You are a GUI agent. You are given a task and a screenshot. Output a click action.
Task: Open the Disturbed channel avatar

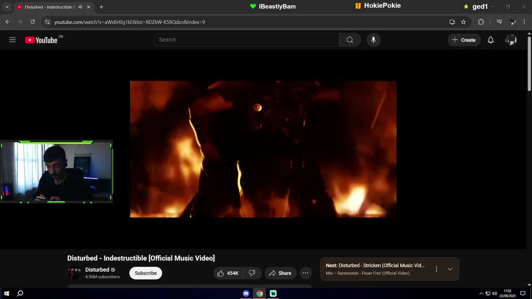(74, 273)
